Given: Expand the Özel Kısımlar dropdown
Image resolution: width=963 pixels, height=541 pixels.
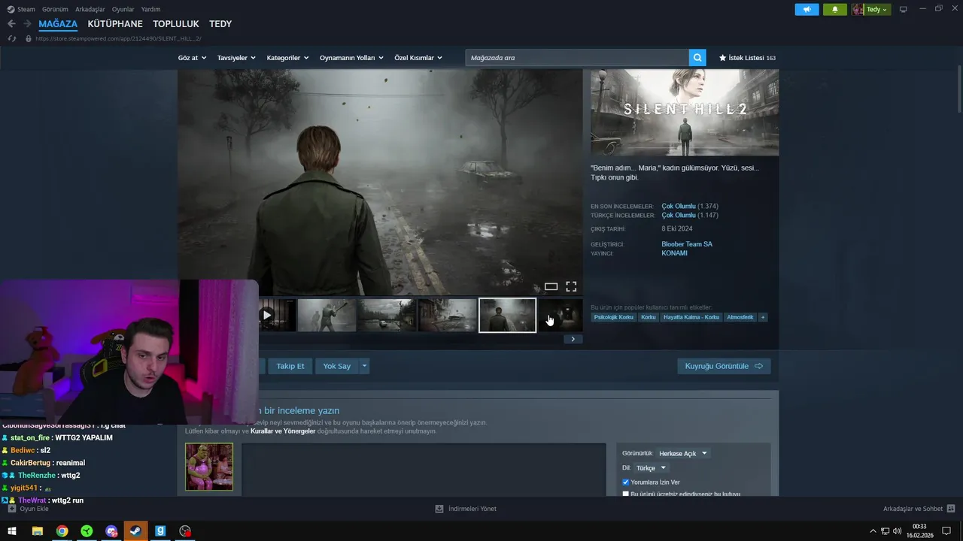Looking at the screenshot, I should point(418,58).
